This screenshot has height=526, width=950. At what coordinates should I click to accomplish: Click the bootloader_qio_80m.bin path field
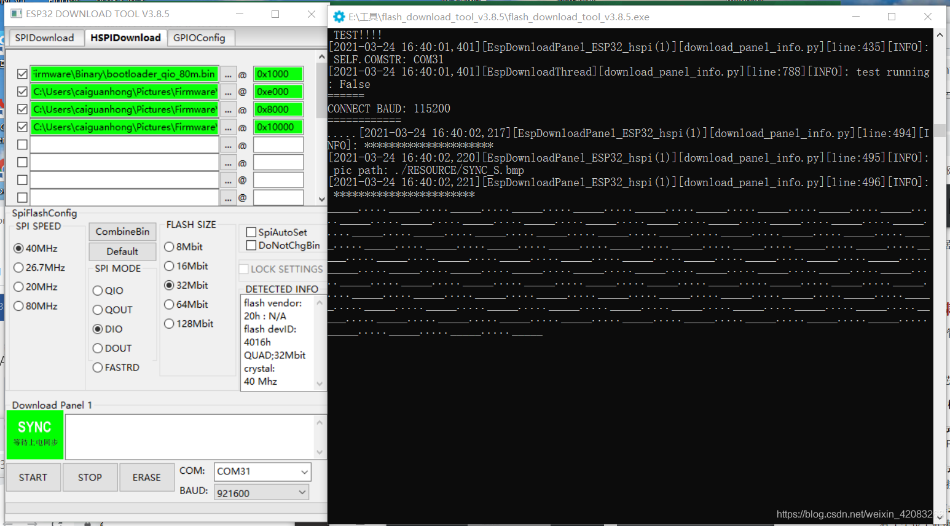coord(124,74)
